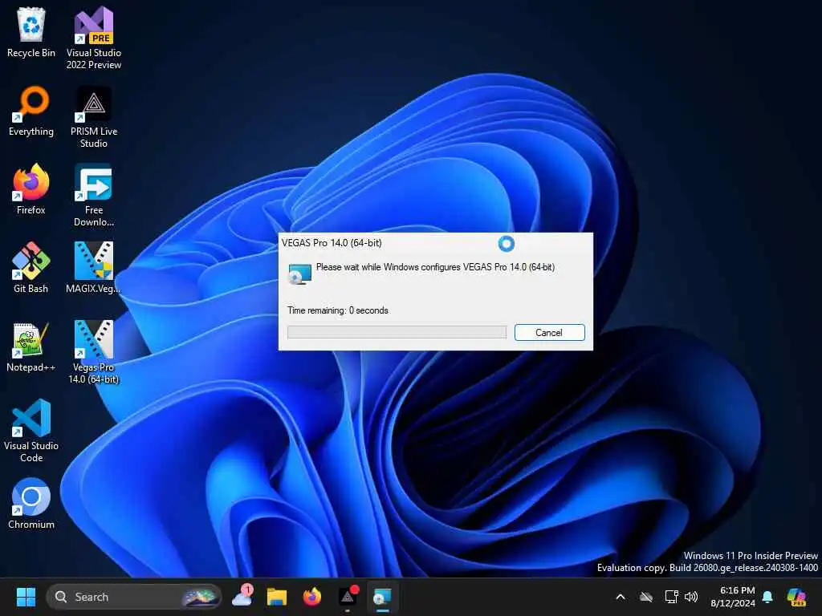The image size is (822, 616).
Task: Open the Windows Start menu
Action: pyautogui.click(x=26, y=597)
